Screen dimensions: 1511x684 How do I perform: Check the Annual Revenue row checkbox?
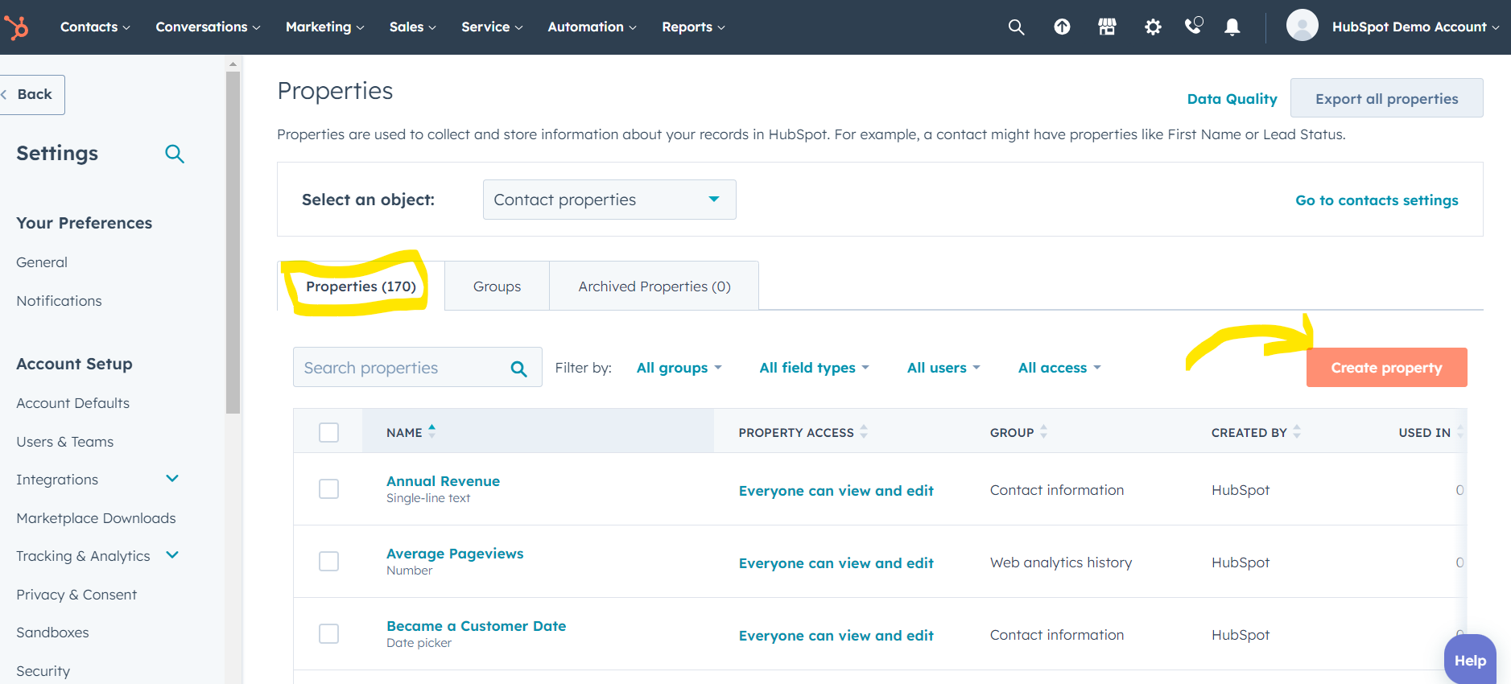(x=328, y=488)
